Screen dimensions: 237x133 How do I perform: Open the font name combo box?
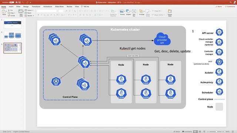[47, 11]
